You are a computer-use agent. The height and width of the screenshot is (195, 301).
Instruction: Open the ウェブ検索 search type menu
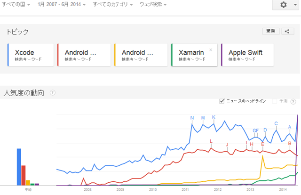tap(153, 4)
